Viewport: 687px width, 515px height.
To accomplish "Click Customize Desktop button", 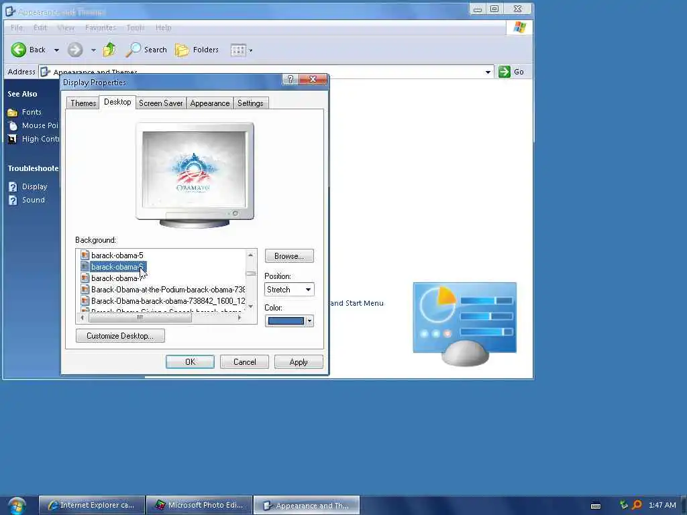I will [120, 336].
